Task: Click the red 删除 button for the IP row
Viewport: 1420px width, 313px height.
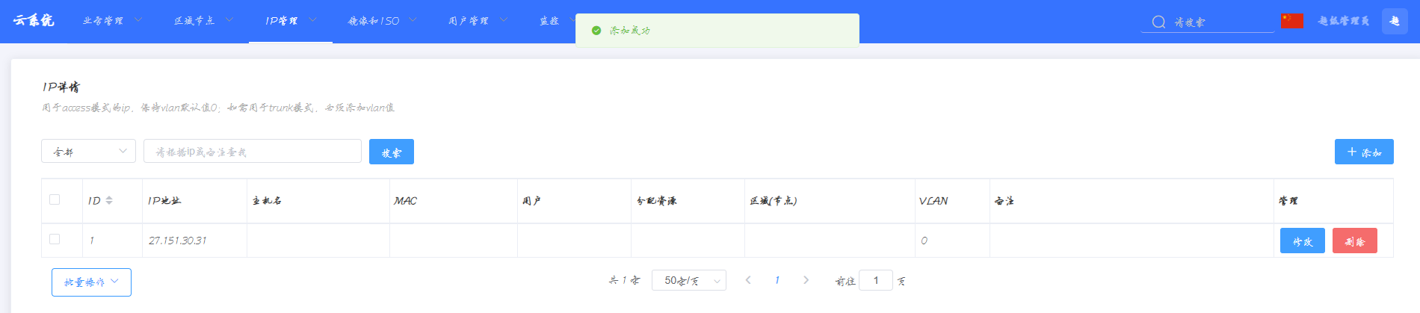Action: pyautogui.click(x=1354, y=241)
